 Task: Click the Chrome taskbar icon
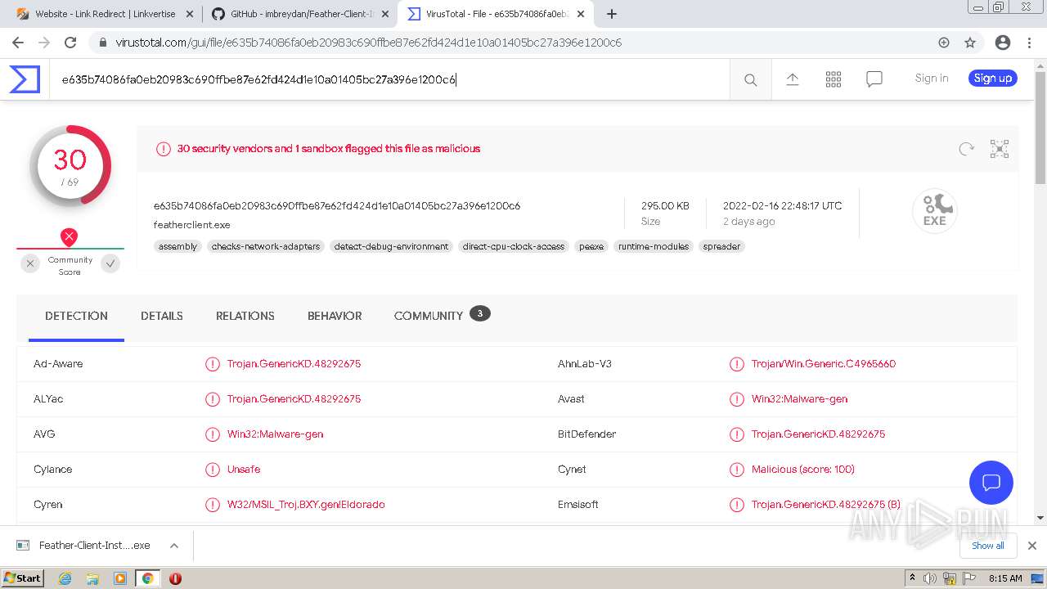[x=147, y=578]
